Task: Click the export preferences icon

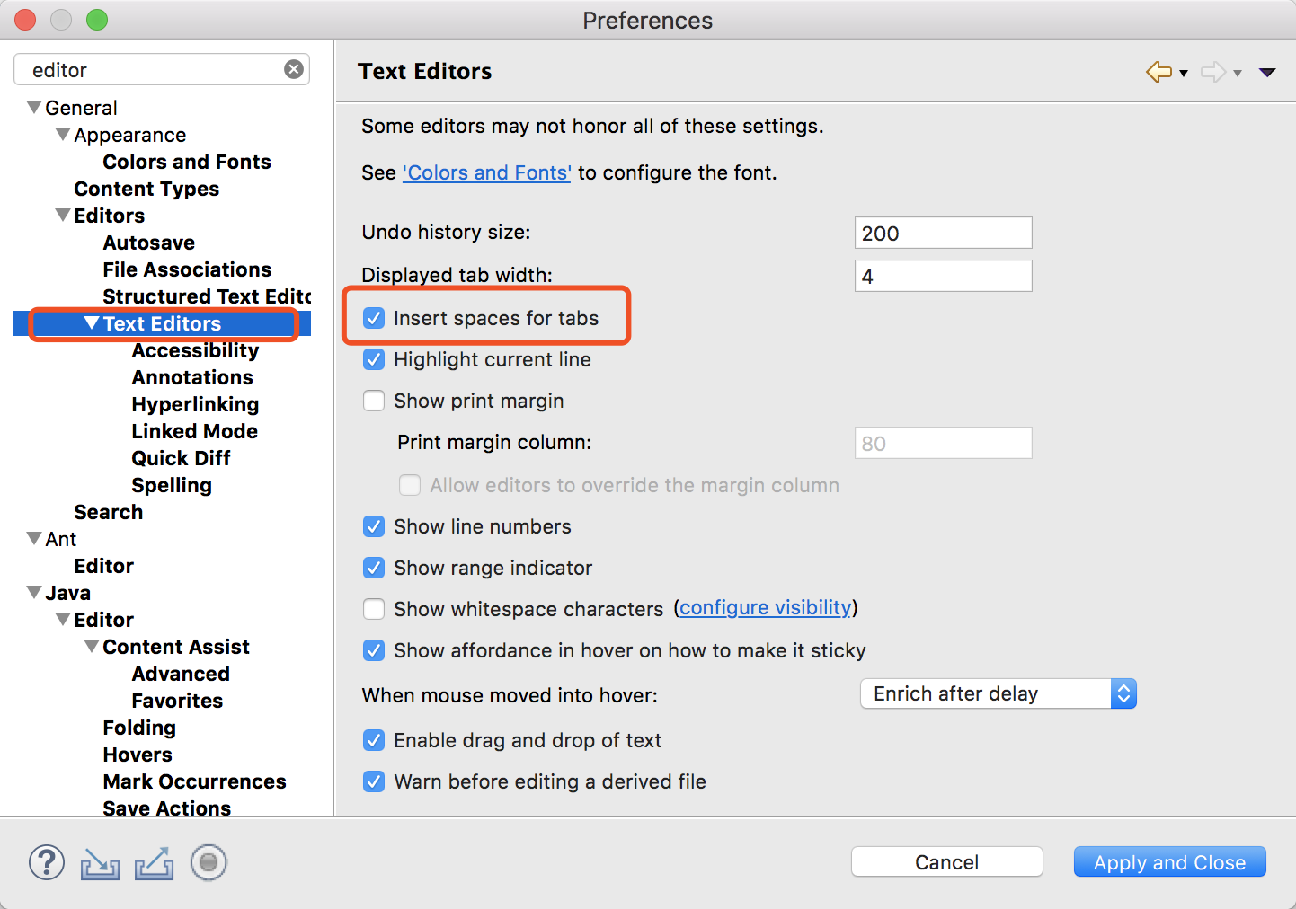Action: (154, 864)
